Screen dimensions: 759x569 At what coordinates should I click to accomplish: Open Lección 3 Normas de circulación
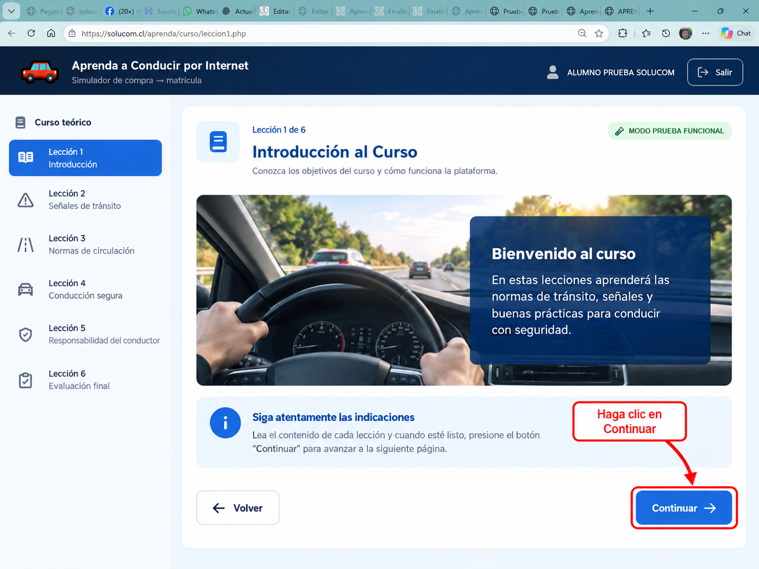coord(85,245)
